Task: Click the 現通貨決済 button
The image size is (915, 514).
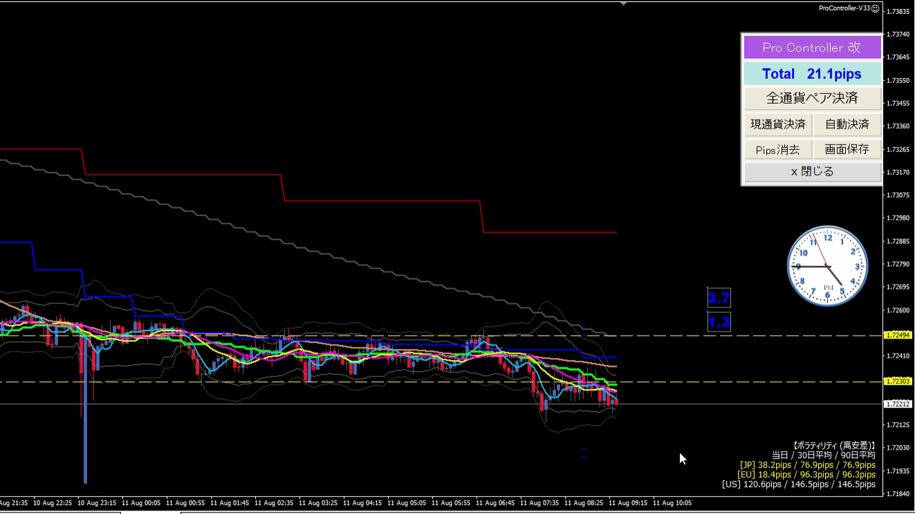Action: (778, 124)
